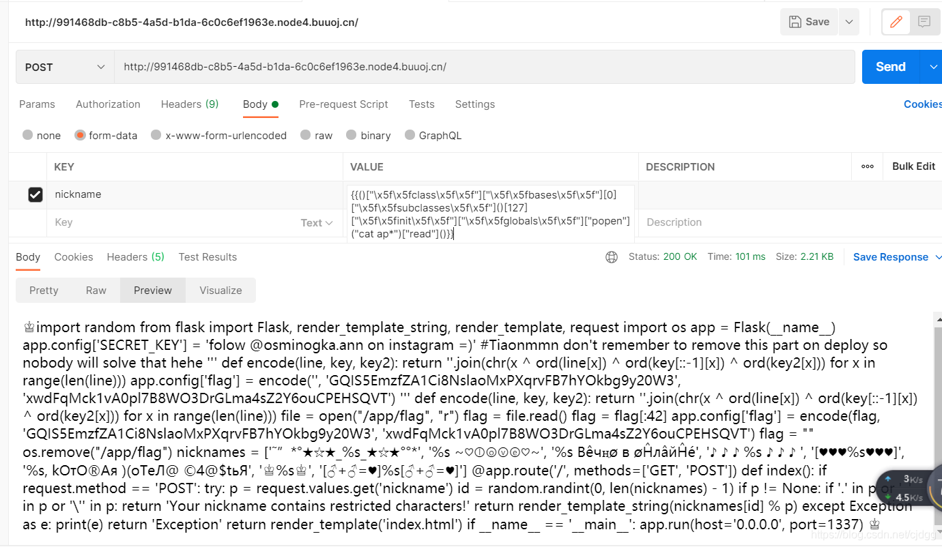Click the DESCRIPTION column header
942x547 pixels.
pos(680,167)
